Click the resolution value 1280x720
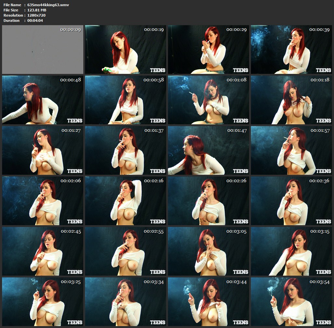The width and height of the screenshot is (334, 328). 36,15
